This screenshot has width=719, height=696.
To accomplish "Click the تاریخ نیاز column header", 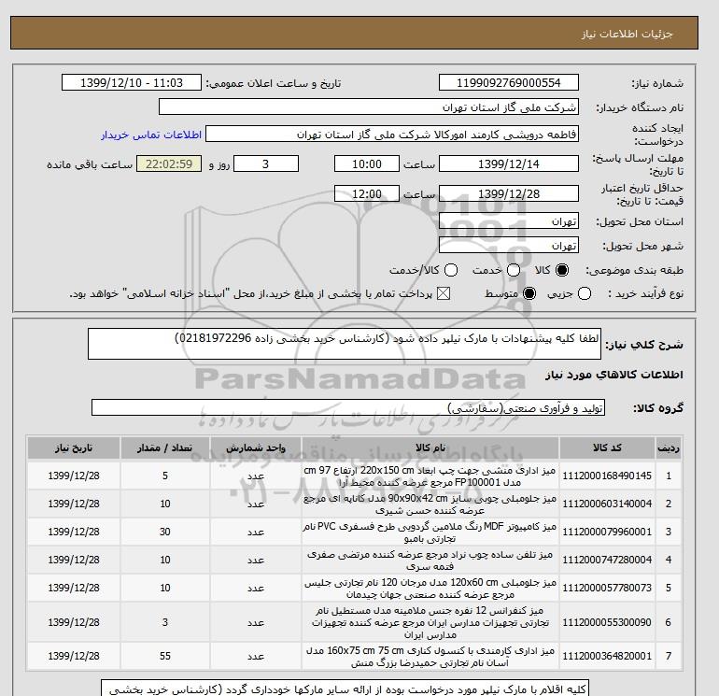I will (74, 447).
